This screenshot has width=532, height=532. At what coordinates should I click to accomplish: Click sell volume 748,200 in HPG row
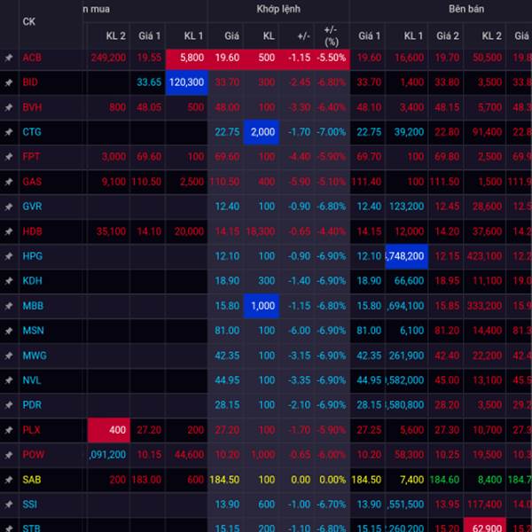406,256
